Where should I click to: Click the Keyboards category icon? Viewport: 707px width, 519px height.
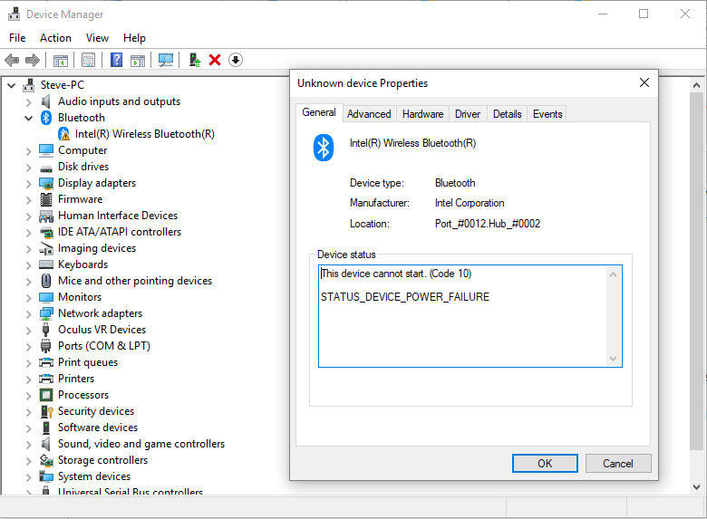coord(46,264)
